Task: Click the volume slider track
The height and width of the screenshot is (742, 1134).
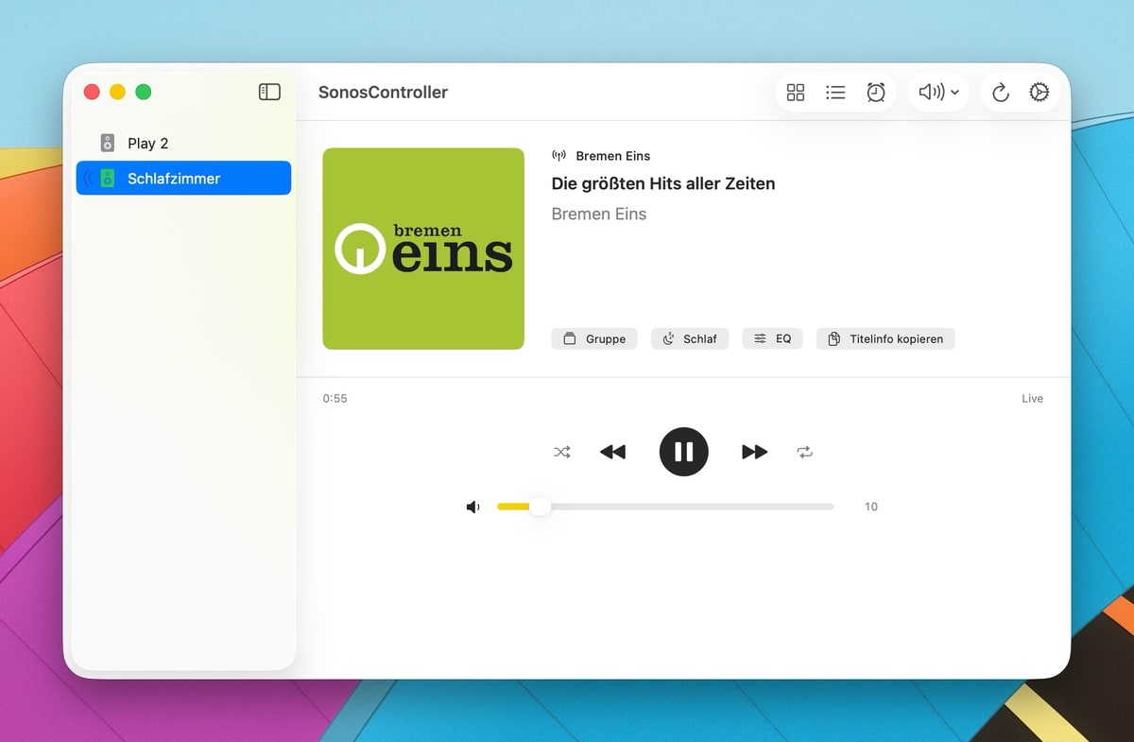Action: pyautogui.click(x=665, y=507)
